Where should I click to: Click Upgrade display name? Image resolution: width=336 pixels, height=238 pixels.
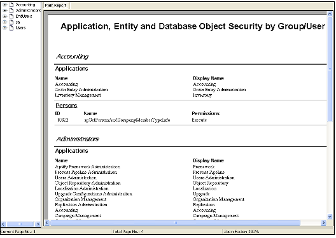[x=201, y=194]
